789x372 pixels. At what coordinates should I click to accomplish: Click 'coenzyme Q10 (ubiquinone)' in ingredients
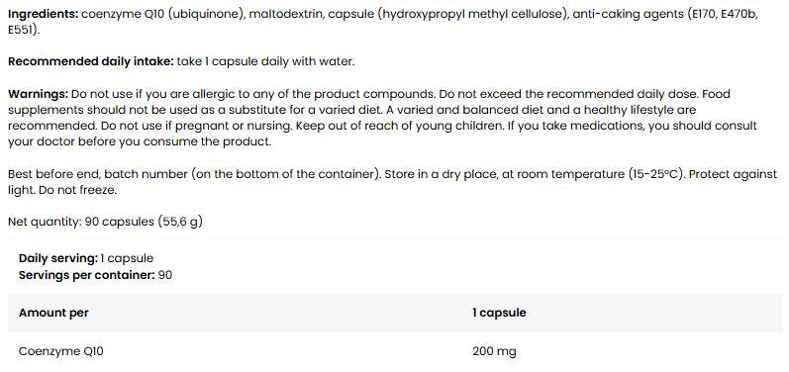pyautogui.click(x=162, y=14)
